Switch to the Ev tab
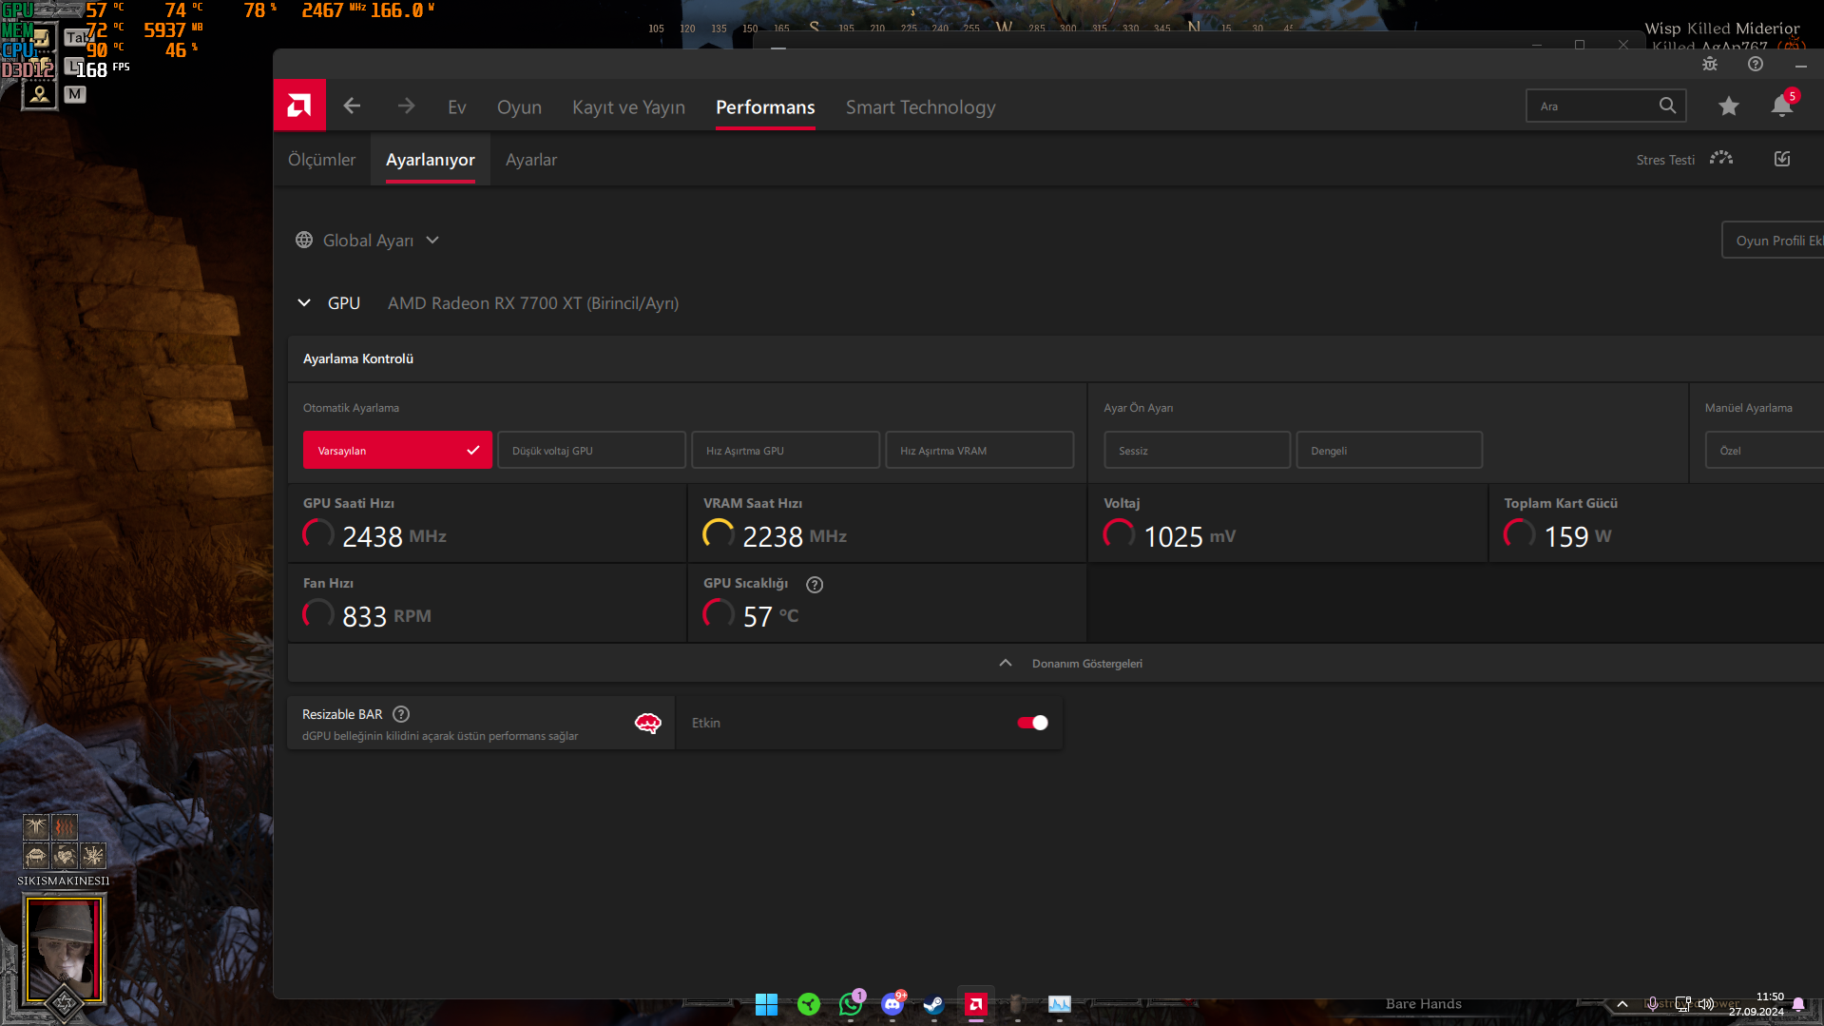The height and width of the screenshot is (1026, 1824). (x=457, y=107)
